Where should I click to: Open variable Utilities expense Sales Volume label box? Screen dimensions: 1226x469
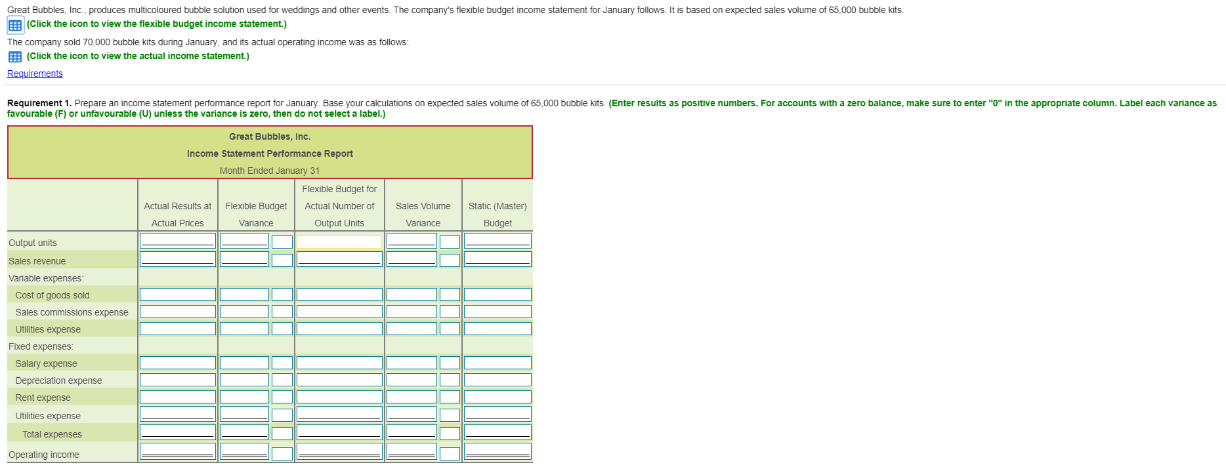pos(450,329)
